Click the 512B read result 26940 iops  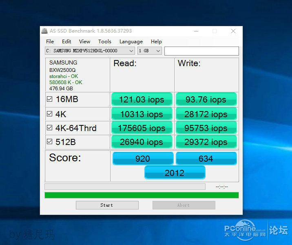(x=142, y=142)
